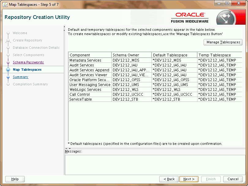
Task: Click schema owner DEV1212_MDS cell
Action: pos(132,60)
